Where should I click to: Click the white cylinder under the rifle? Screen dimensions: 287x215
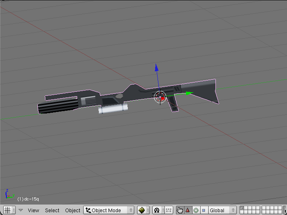tap(113, 108)
